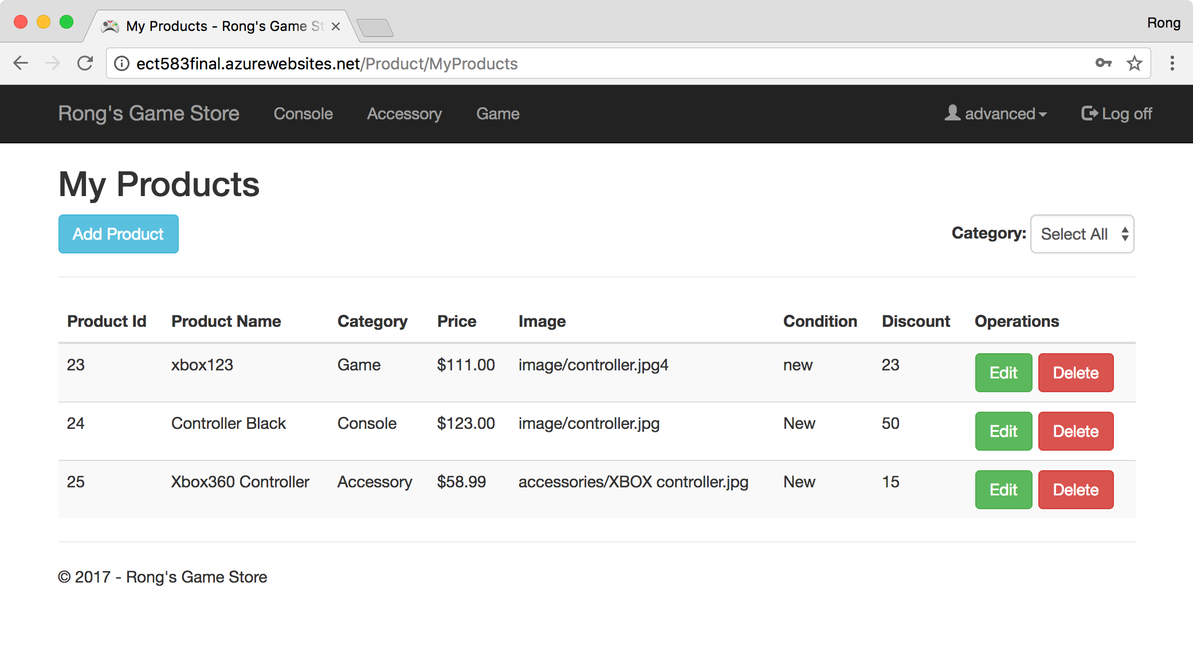Delete the Xbox360 Controller product
Viewport: 1193px width, 672px height.
tap(1076, 490)
